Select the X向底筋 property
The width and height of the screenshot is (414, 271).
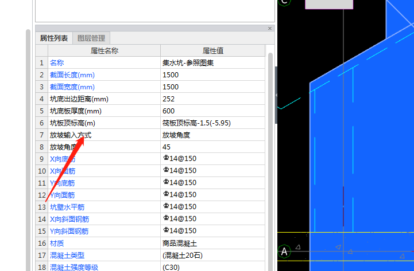click(63, 159)
